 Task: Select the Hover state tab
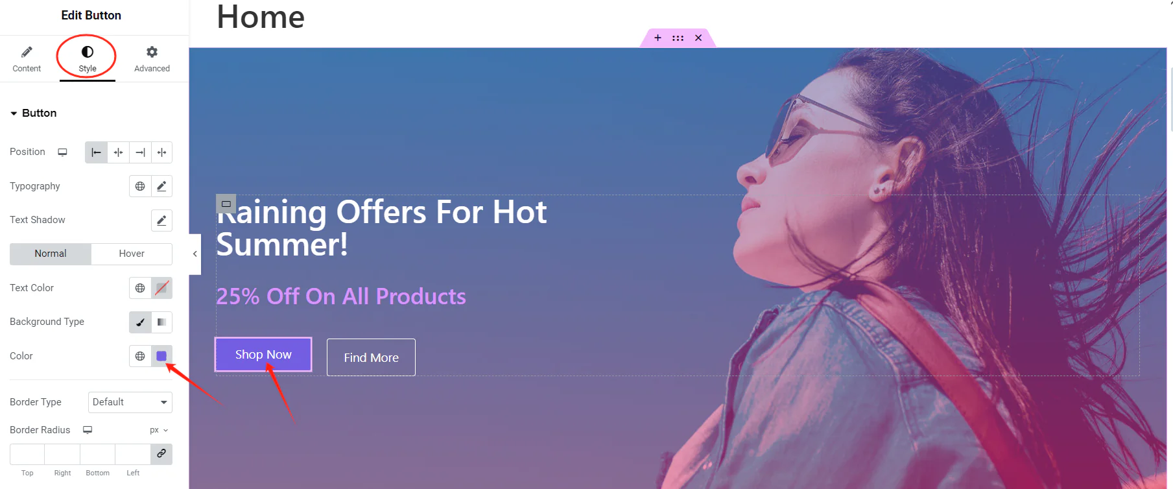click(x=132, y=254)
